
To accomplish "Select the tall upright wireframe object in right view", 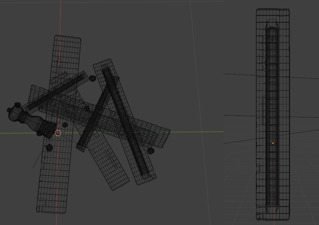I will coord(273,114).
